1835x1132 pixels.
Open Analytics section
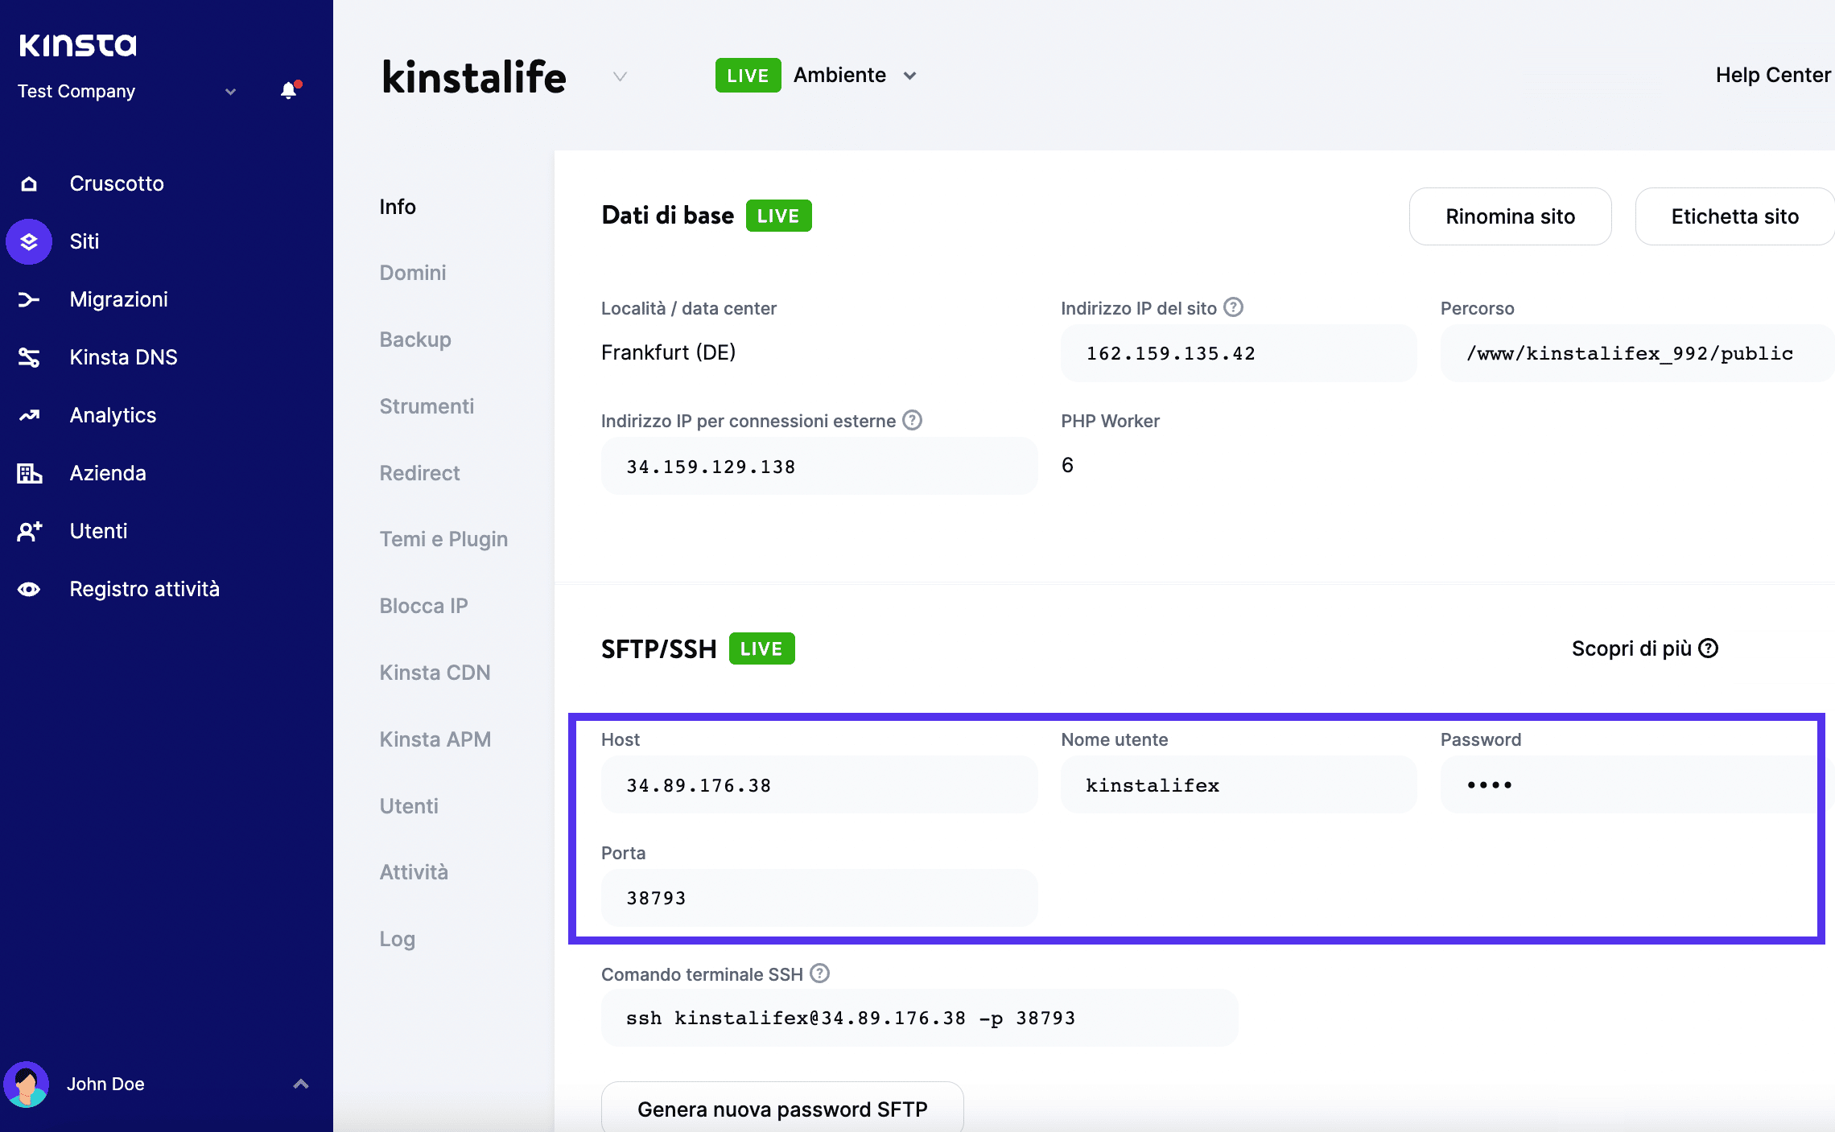[113, 415]
